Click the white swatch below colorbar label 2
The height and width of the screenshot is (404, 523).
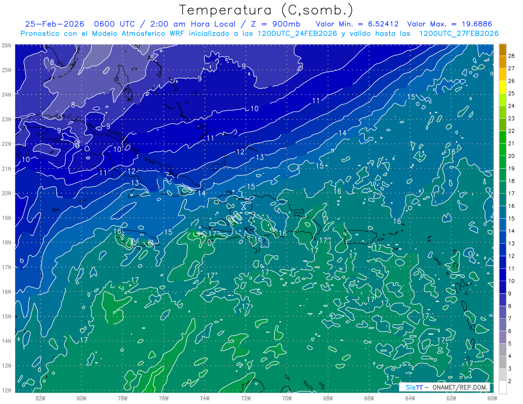coord(503,387)
